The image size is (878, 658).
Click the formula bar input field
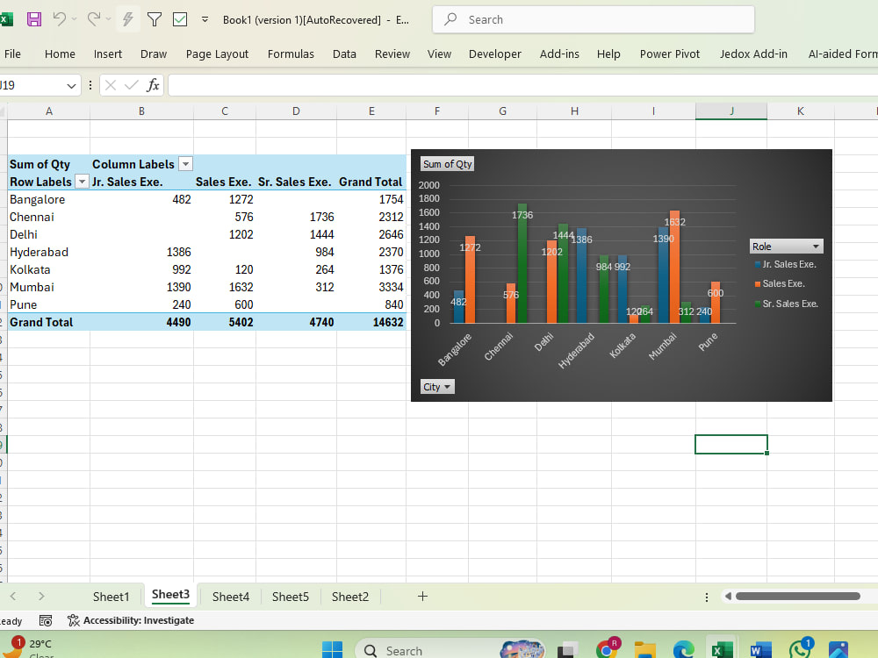click(523, 85)
